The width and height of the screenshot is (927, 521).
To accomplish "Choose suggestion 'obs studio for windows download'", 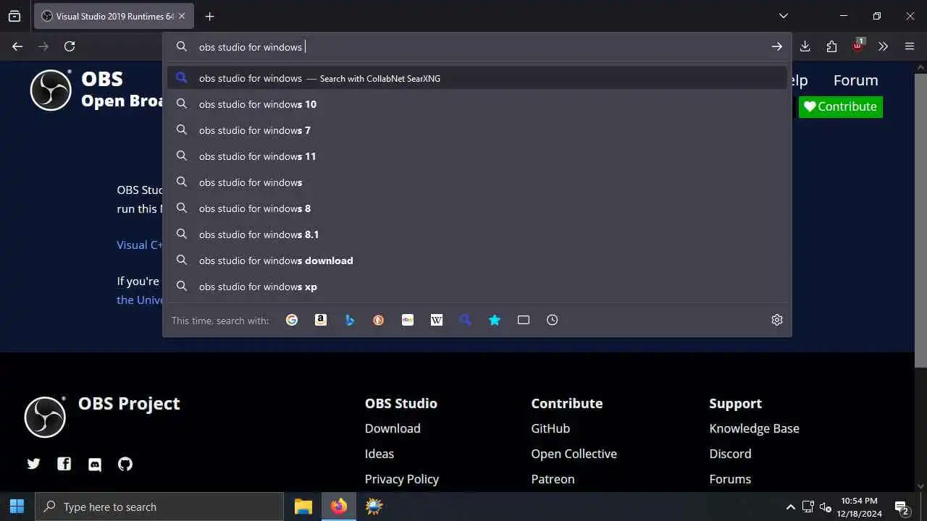I will [477, 260].
